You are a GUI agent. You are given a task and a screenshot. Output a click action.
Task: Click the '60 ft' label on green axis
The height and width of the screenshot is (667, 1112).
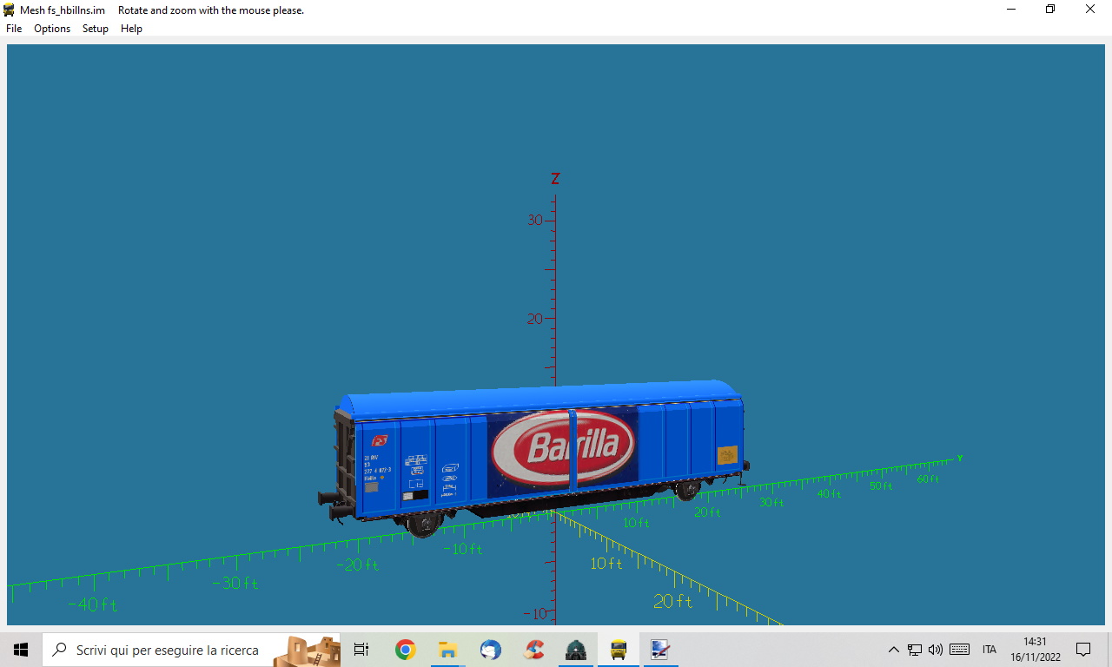(928, 479)
